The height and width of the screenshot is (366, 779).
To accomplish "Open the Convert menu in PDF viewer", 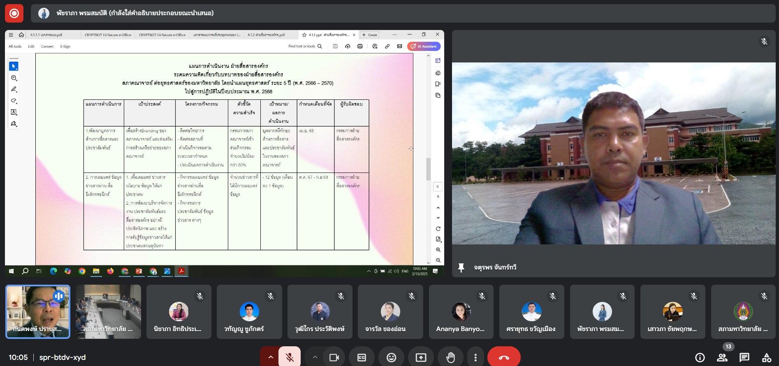I will [x=47, y=46].
